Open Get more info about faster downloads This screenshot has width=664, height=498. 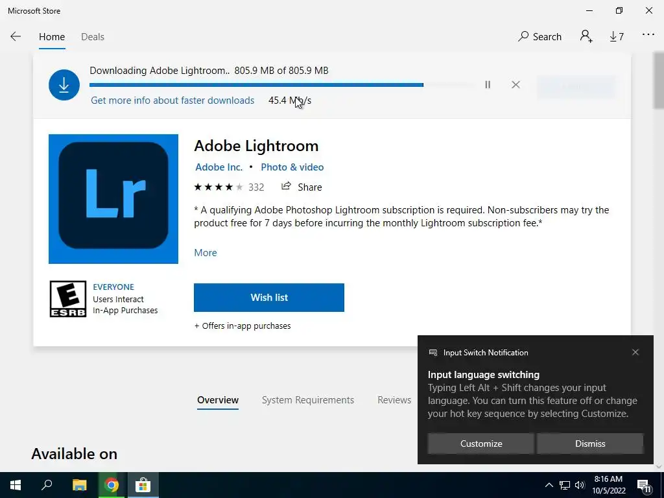[x=172, y=101]
